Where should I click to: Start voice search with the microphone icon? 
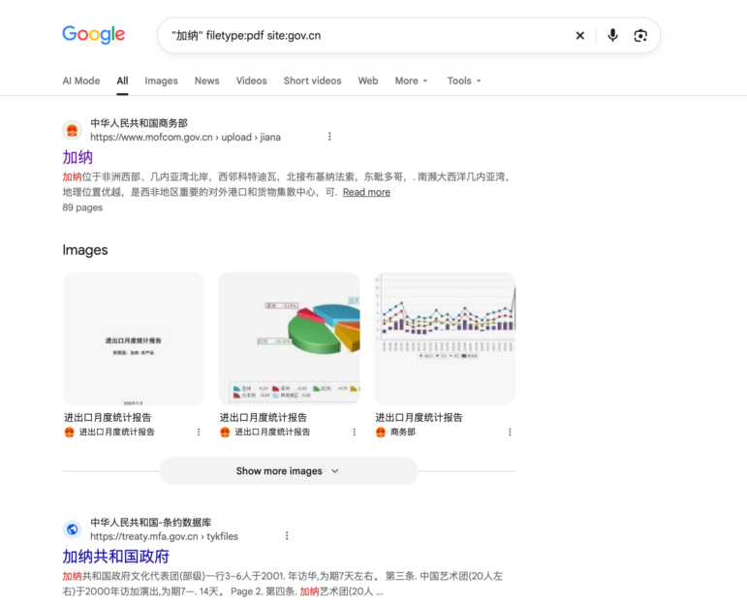pyautogui.click(x=612, y=35)
